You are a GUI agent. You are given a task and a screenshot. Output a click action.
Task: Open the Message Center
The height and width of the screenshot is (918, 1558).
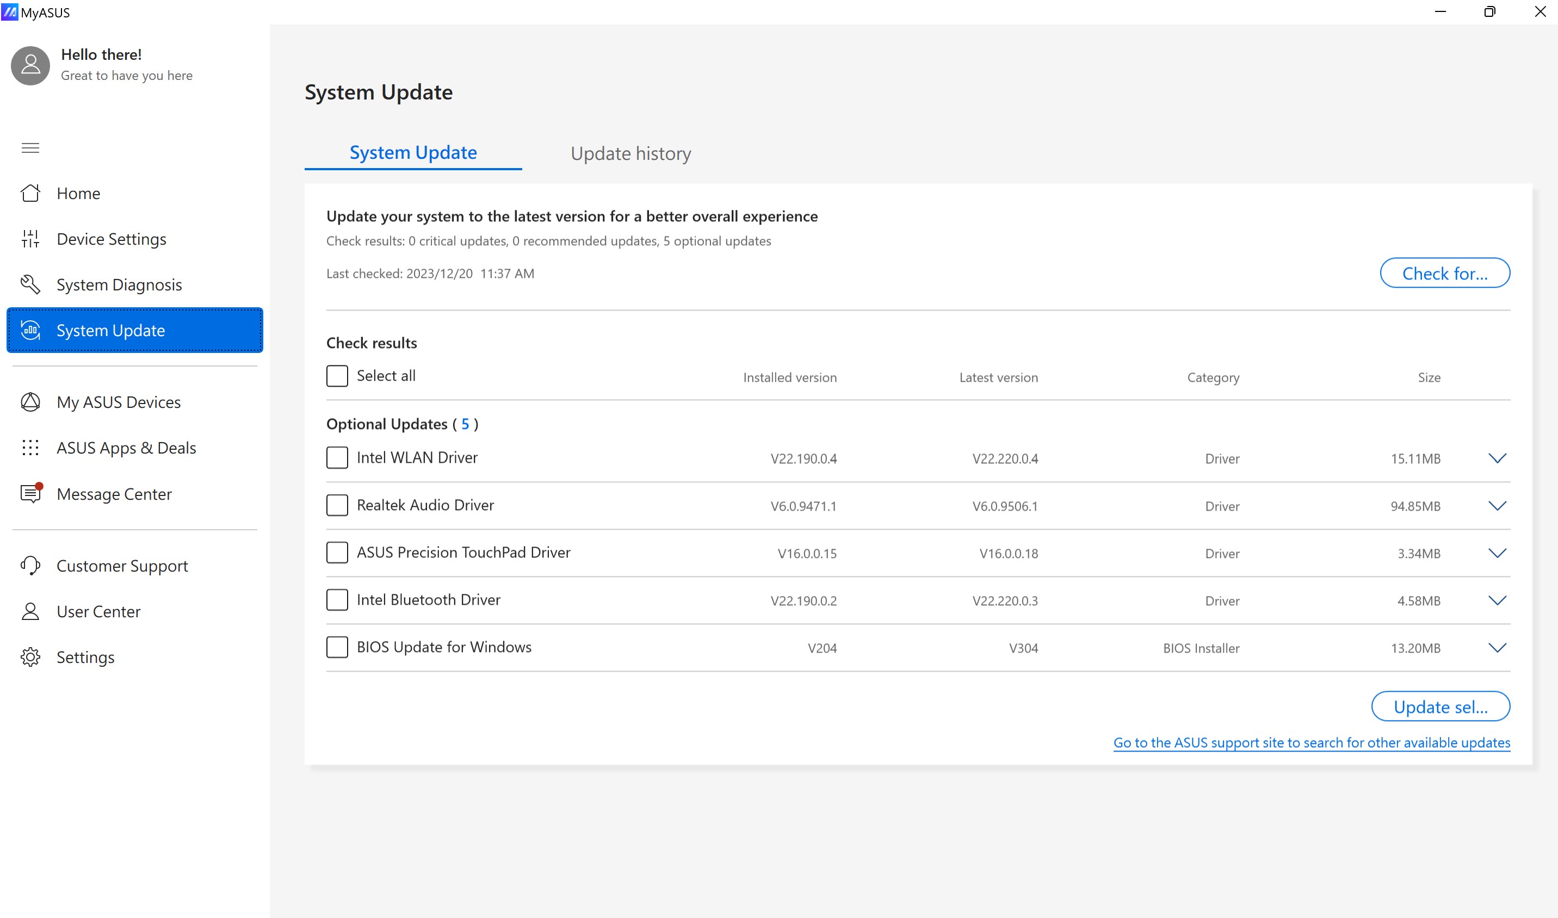click(x=114, y=494)
